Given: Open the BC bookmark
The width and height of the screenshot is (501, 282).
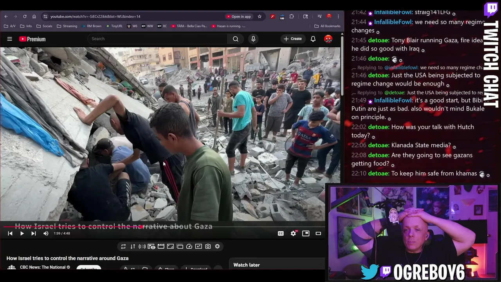Looking at the screenshot, I should tap(162, 26).
